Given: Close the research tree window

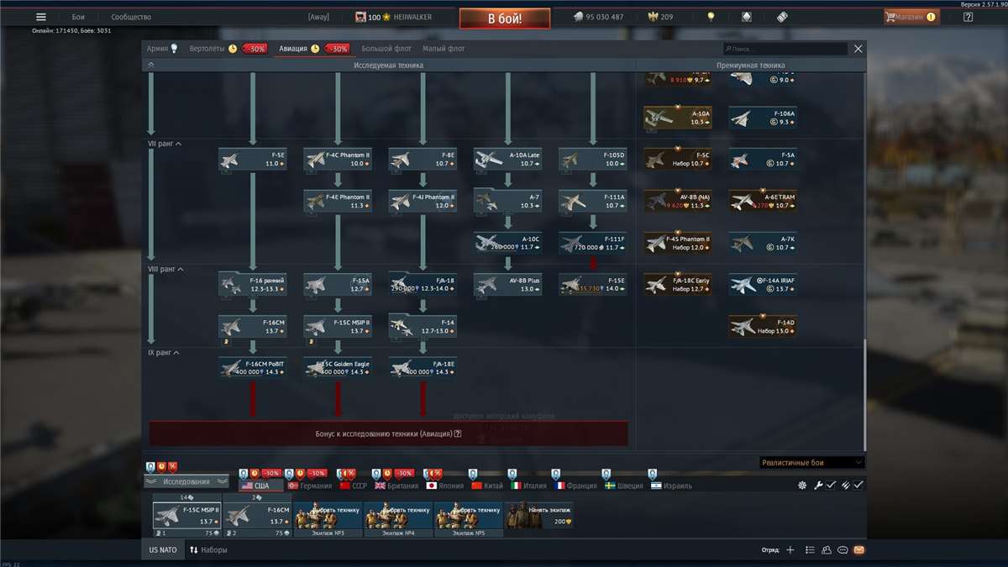Looking at the screenshot, I should pyautogui.click(x=858, y=49).
